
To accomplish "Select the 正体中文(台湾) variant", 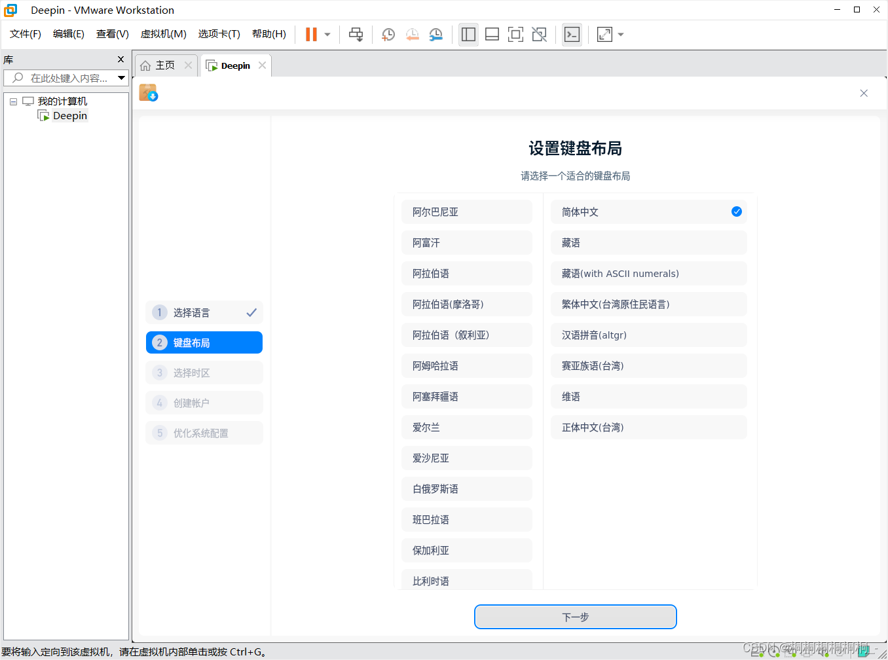I will point(649,427).
